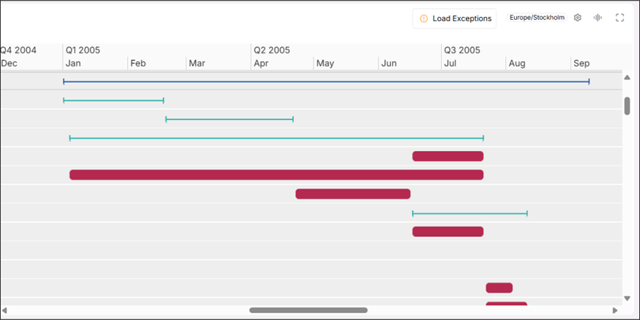
Task: Click the Jul month header
Action: point(450,63)
